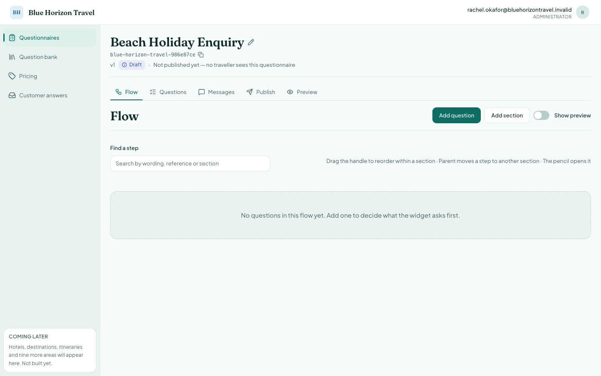The height and width of the screenshot is (376, 601).
Task: Copy the questionnaire slug with the copy icon
Action: (201, 55)
